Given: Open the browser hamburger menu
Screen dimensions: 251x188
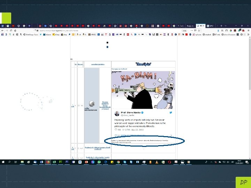Looking at the screenshot, I should tap(248, 31).
